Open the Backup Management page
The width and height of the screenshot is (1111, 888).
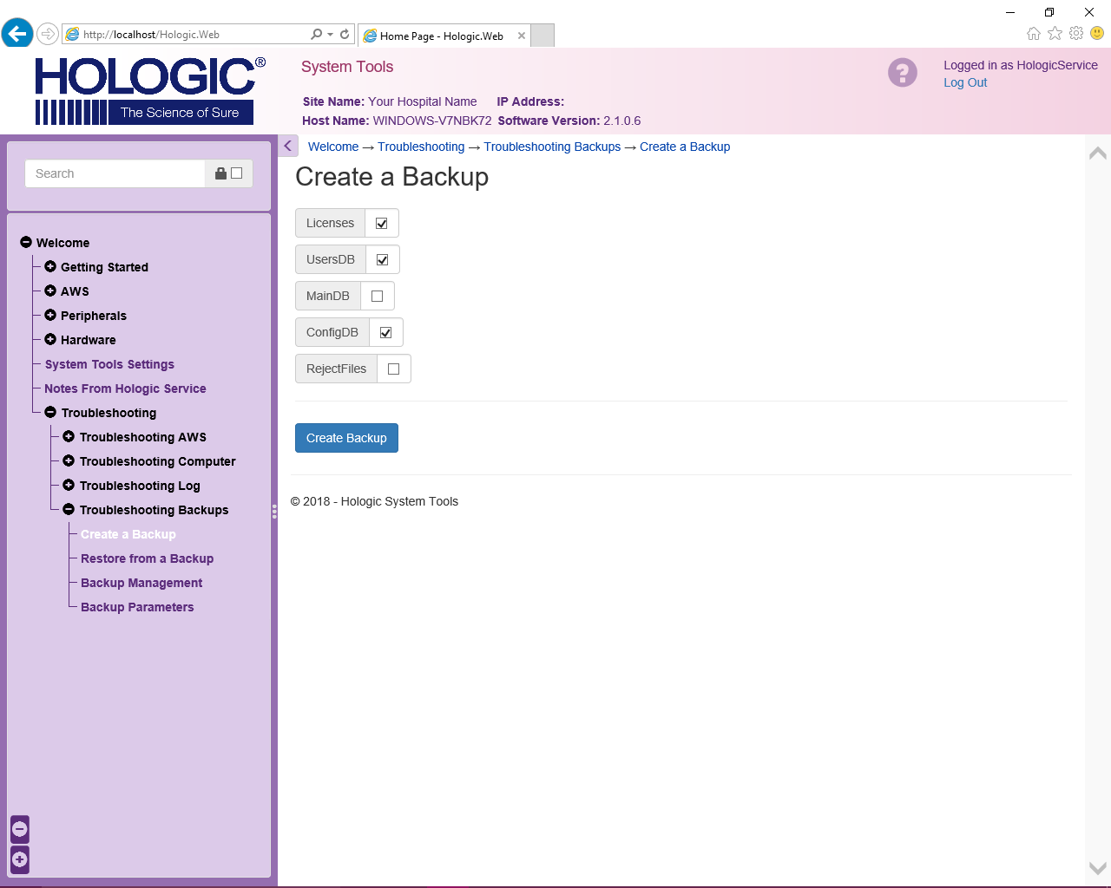141,582
